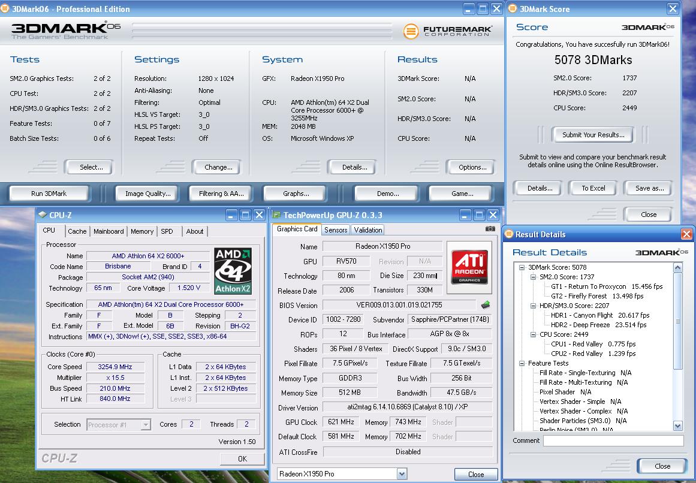Viewport: 696px width, 483px height.
Task: Click the AMD Athlon X2 logo in CPU-Z
Action: pos(233,271)
